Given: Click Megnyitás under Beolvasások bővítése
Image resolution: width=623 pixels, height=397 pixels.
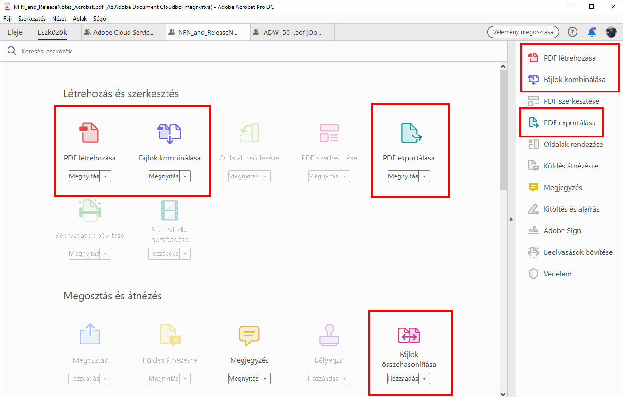Looking at the screenshot, I should (84, 254).
